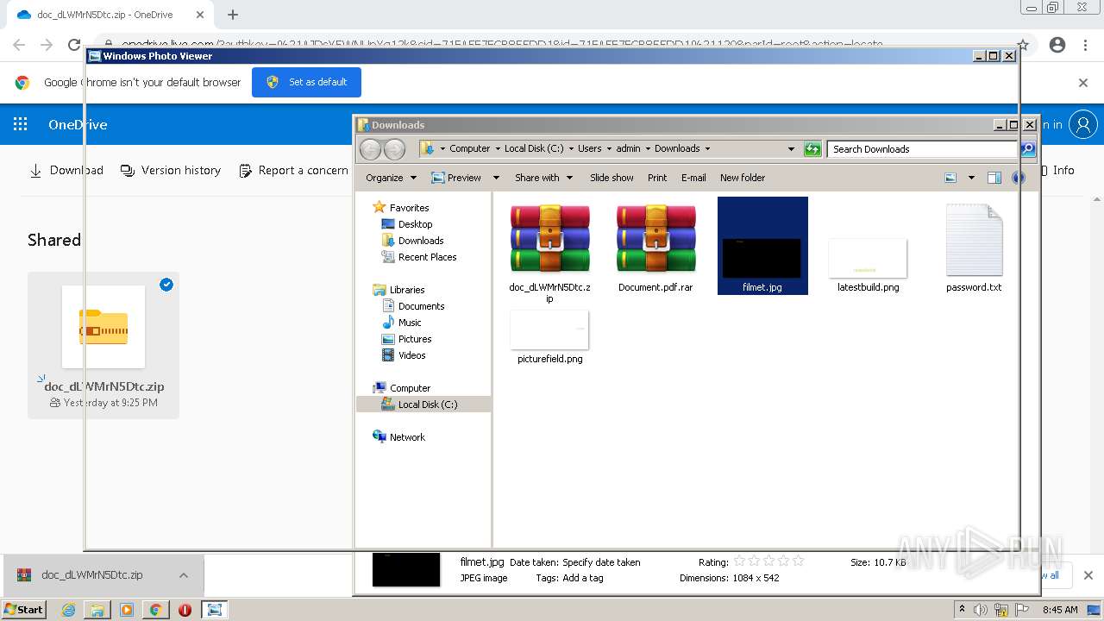Select Favorites in navigation pane

tap(409, 208)
